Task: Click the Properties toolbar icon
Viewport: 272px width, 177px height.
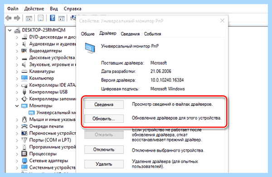Action: click(41, 18)
